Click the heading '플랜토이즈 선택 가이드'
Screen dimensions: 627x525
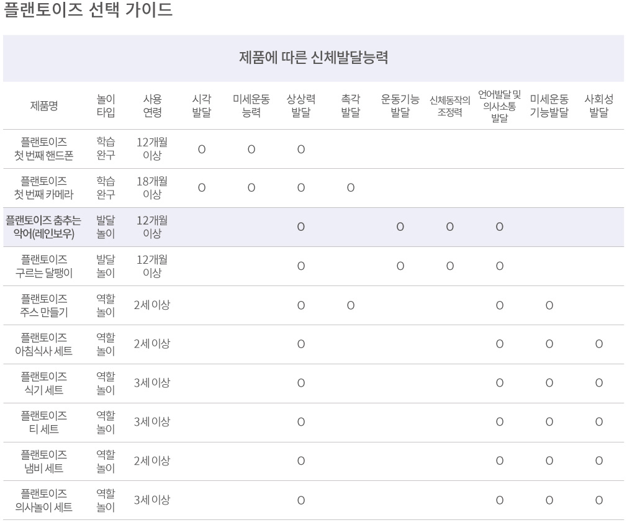coord(88,9)
